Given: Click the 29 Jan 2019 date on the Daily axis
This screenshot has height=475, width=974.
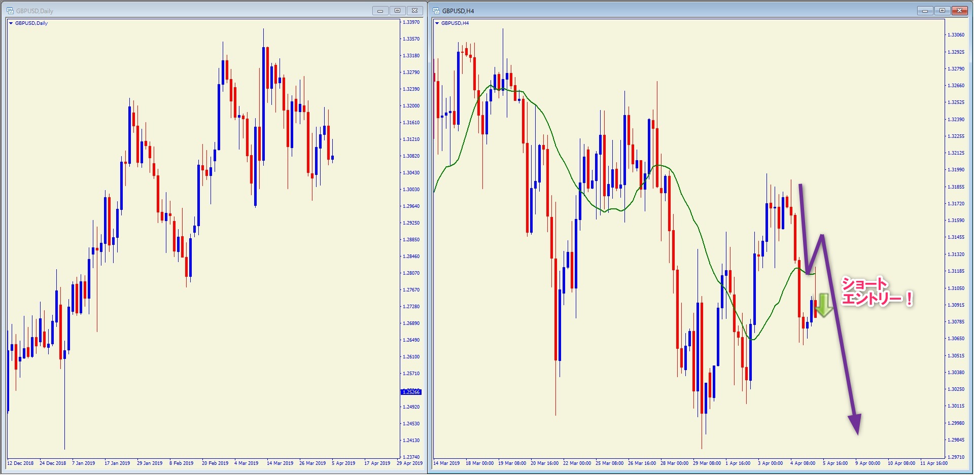Looking at the screenshot, I should click(150, 463).
